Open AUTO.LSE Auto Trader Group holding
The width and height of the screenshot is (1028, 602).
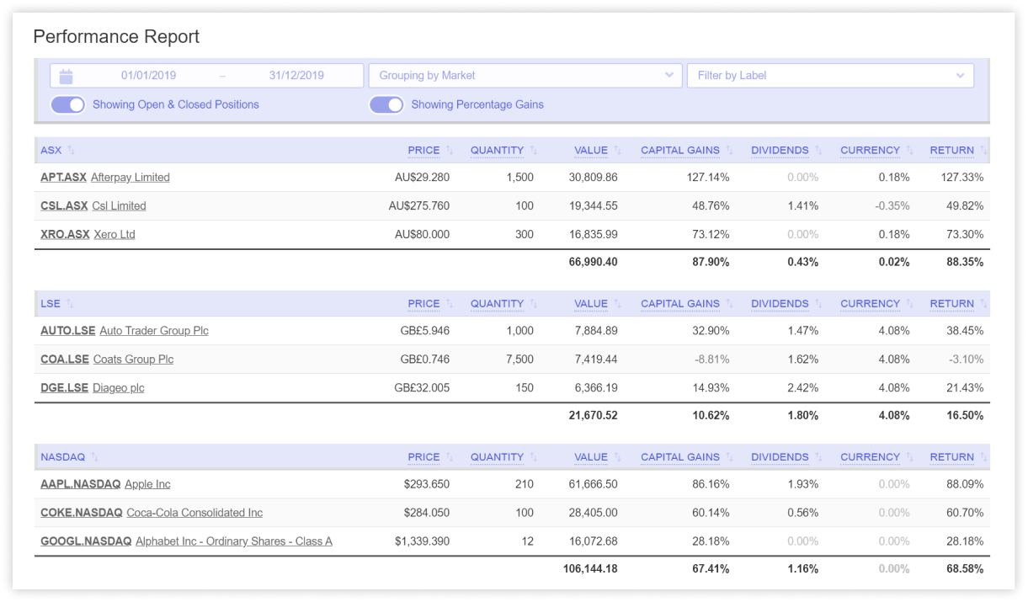(x=125, y=331)
